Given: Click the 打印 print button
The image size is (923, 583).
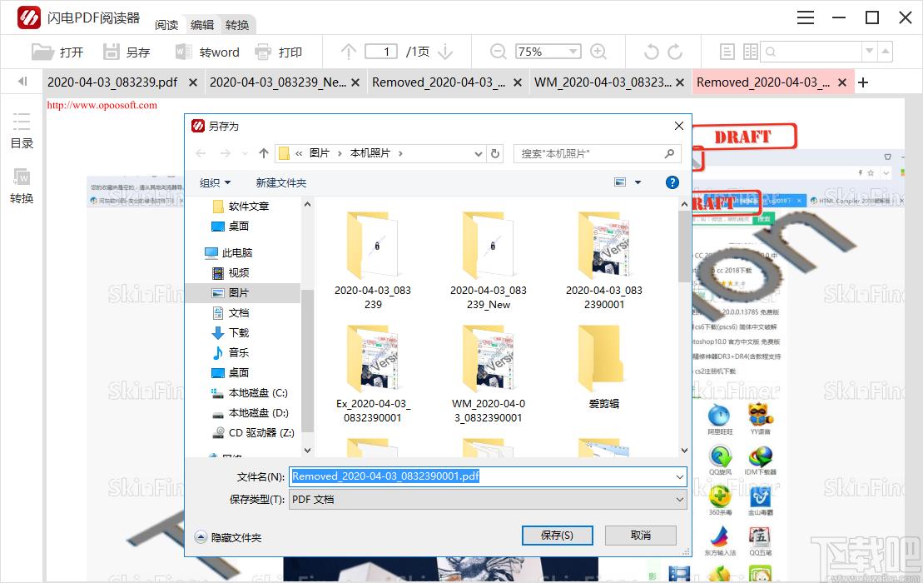Looking at the screenshot, I should [x=278, y=52].
